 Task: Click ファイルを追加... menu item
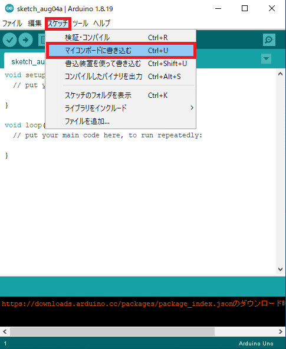121,121
